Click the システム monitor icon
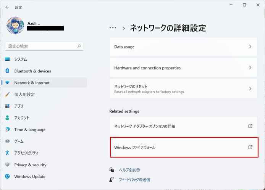Image resolution: width=265 pixels, height=190 pixels. coord(7,59)
